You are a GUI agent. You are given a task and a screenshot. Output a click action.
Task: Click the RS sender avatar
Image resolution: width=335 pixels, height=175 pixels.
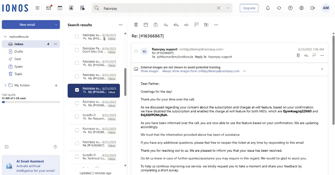tap(145, 52)
